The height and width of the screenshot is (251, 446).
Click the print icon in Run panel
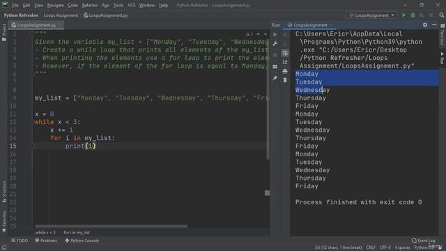pyautogui.click(x=285, y=71)
